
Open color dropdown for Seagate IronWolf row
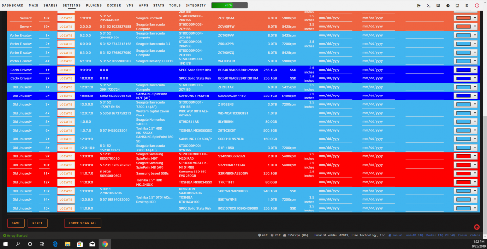(x=465, y=18)
